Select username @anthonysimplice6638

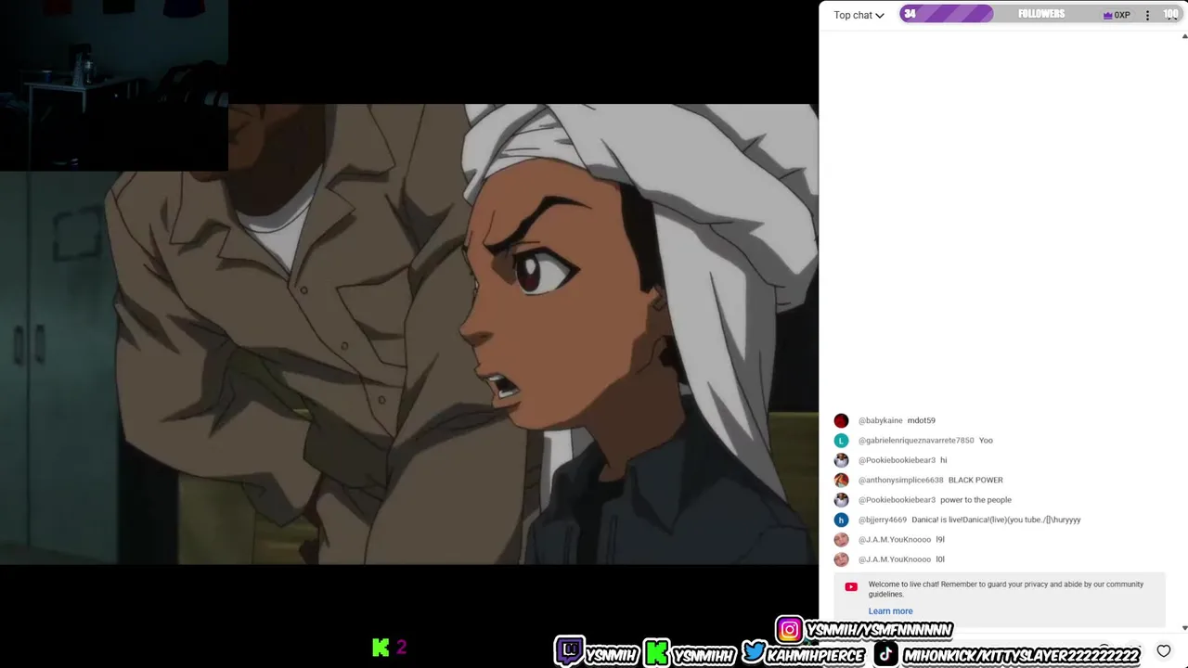900,480
